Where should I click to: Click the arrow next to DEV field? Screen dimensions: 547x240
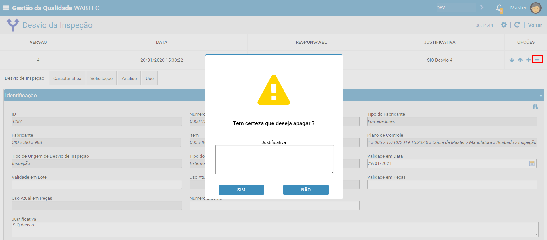point(482,7)
